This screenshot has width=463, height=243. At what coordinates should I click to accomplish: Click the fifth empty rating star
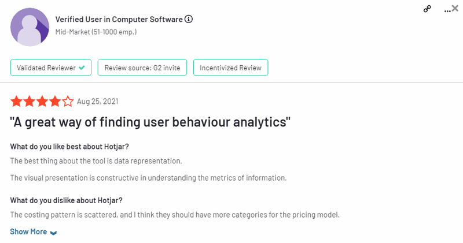68,102
